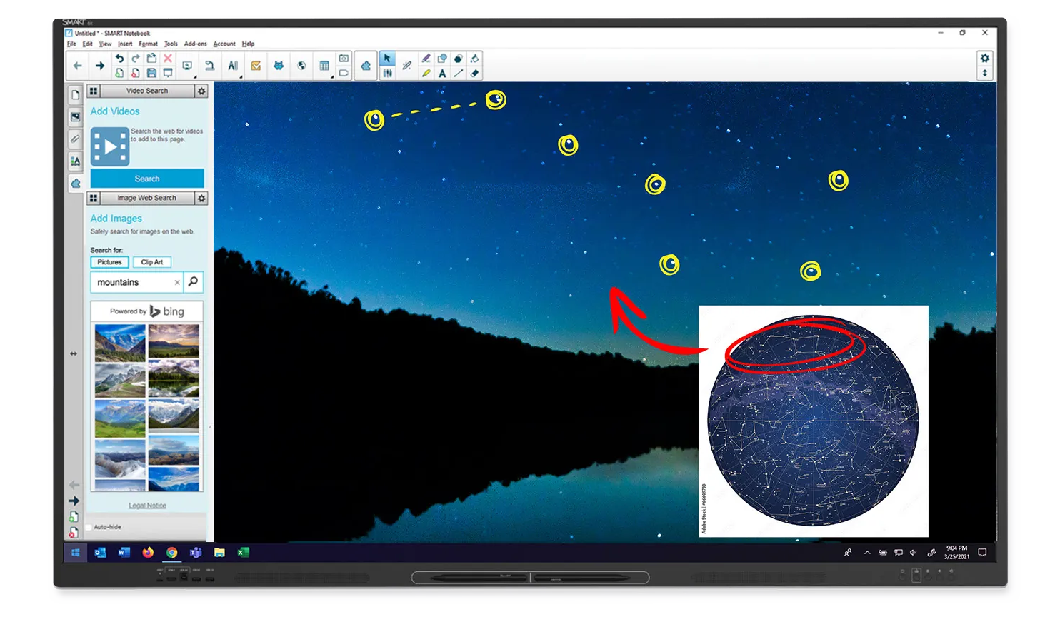Open the Add-ons menu
The width and height of the screenshot is (1055, 622).
[194, 44]
